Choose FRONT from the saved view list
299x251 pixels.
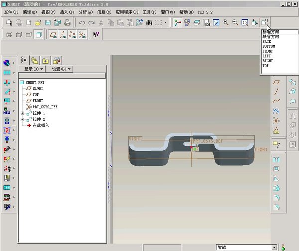[x=268, y=52]
